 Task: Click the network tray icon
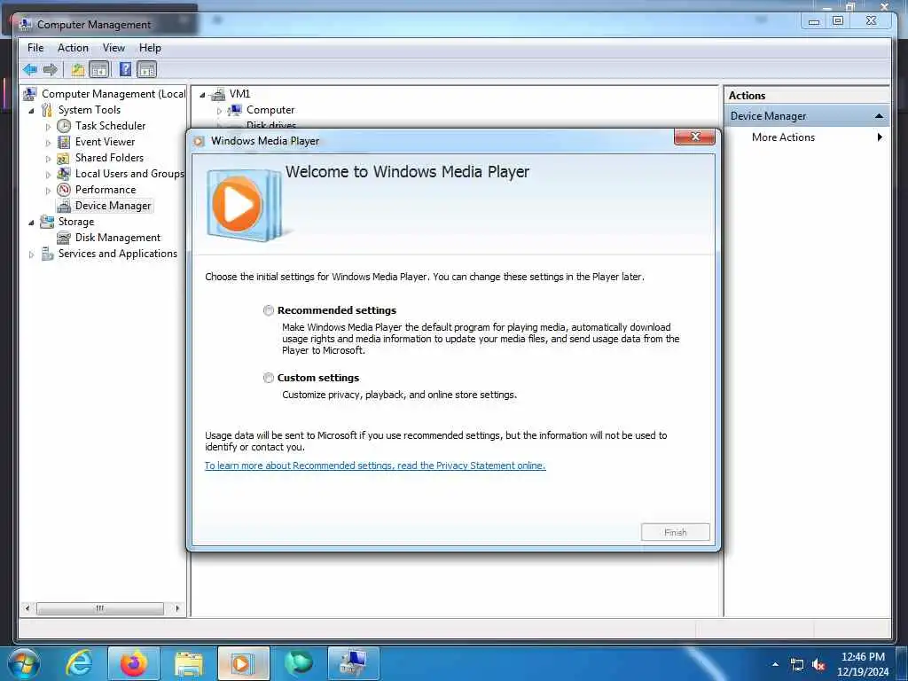pos(797,665)
